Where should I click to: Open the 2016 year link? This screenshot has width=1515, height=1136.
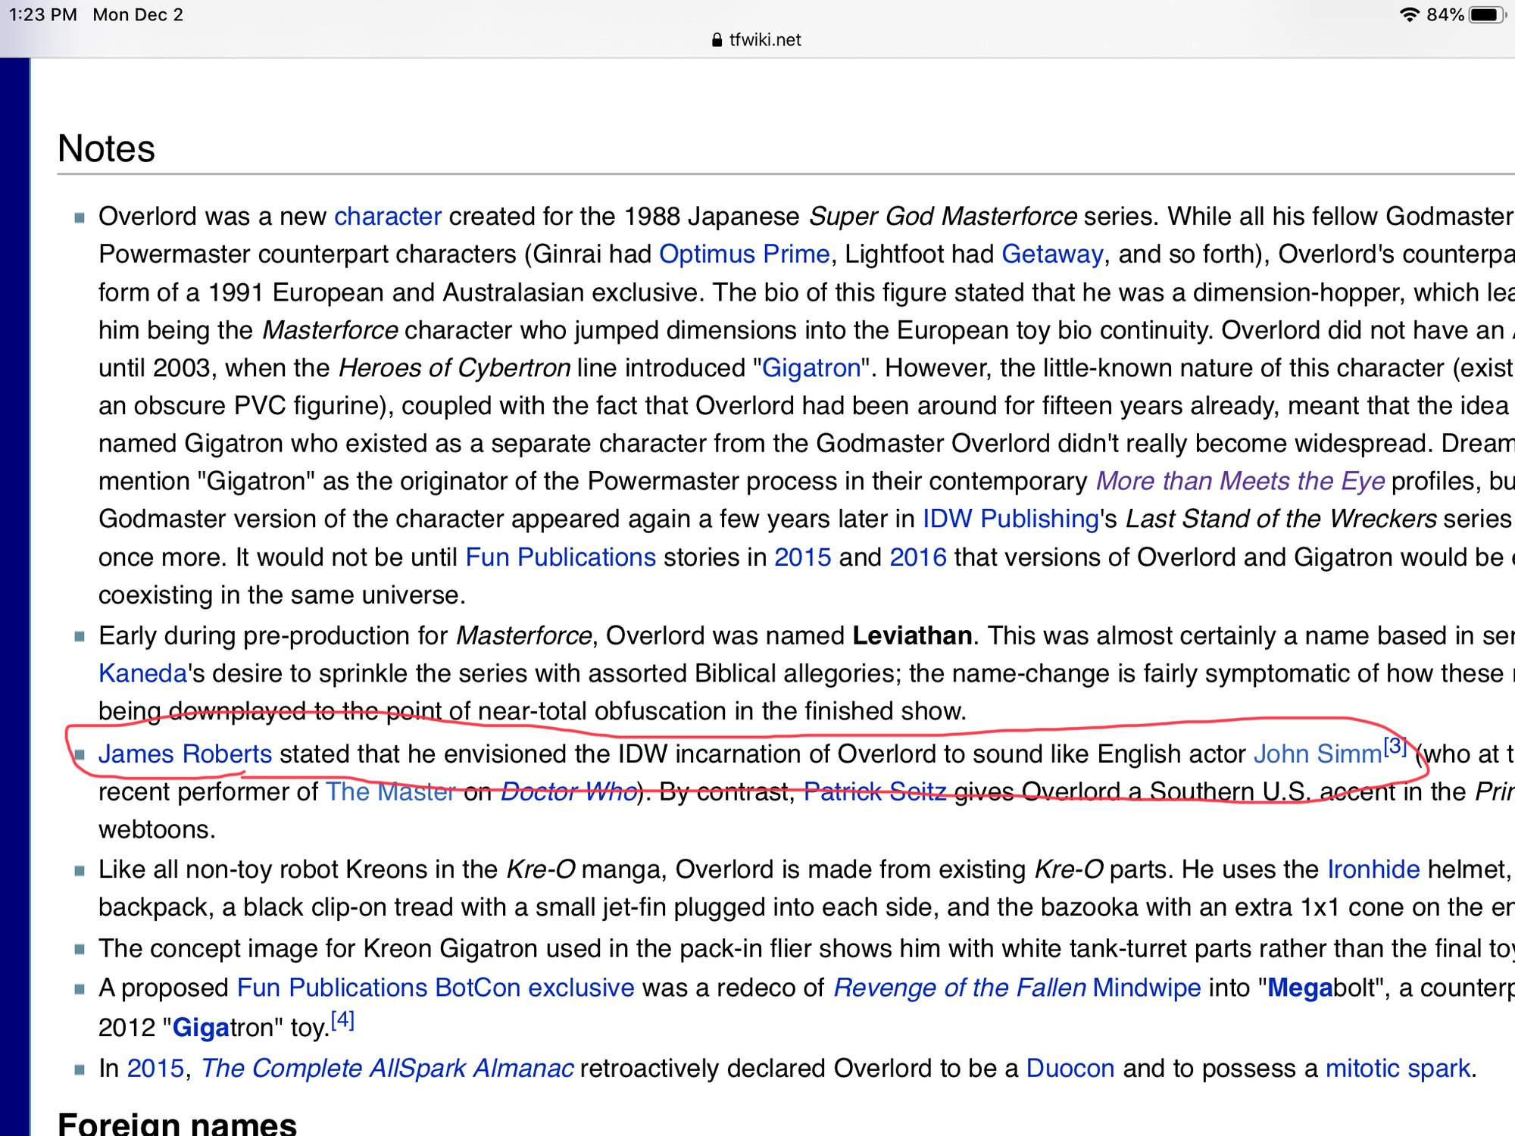pyautogui.click(x=918, y=557)
